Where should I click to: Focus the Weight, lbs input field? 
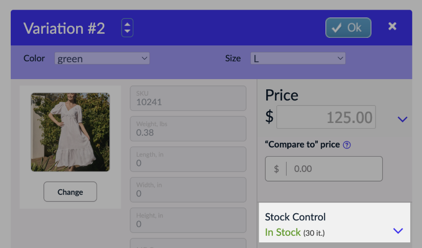point(188,129)
